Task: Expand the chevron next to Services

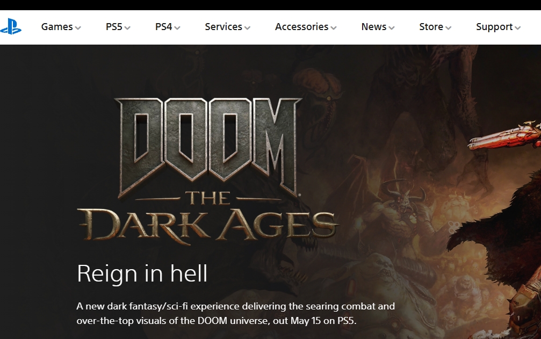Action: click(x=247, y=28)
